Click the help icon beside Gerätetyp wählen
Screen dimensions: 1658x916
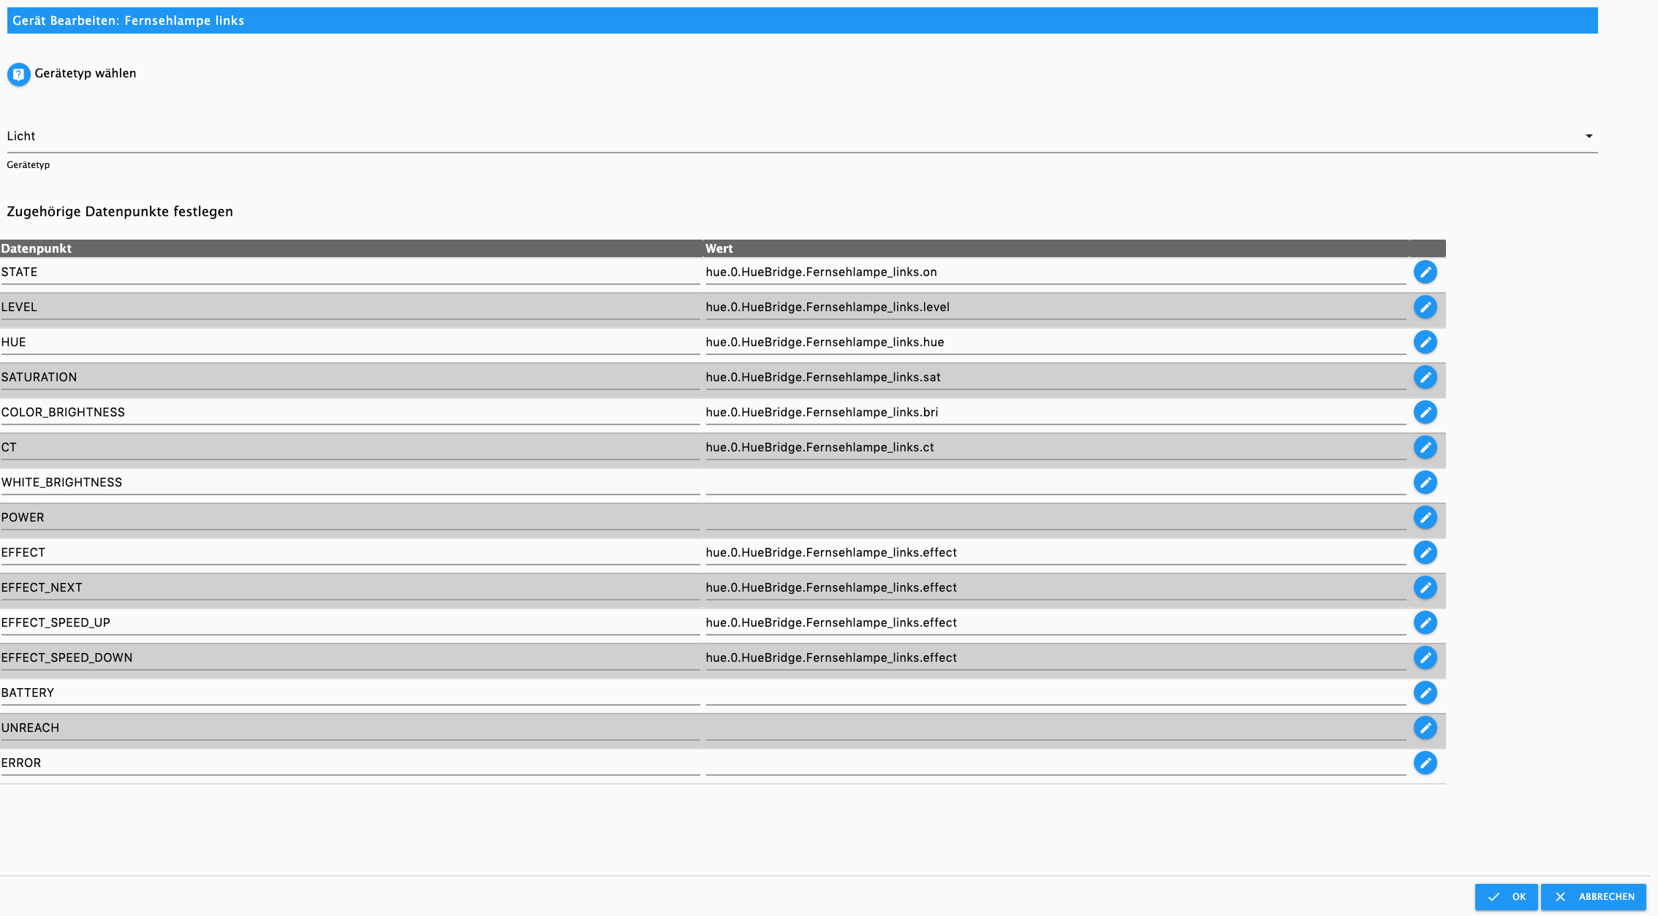click(19, 75)
